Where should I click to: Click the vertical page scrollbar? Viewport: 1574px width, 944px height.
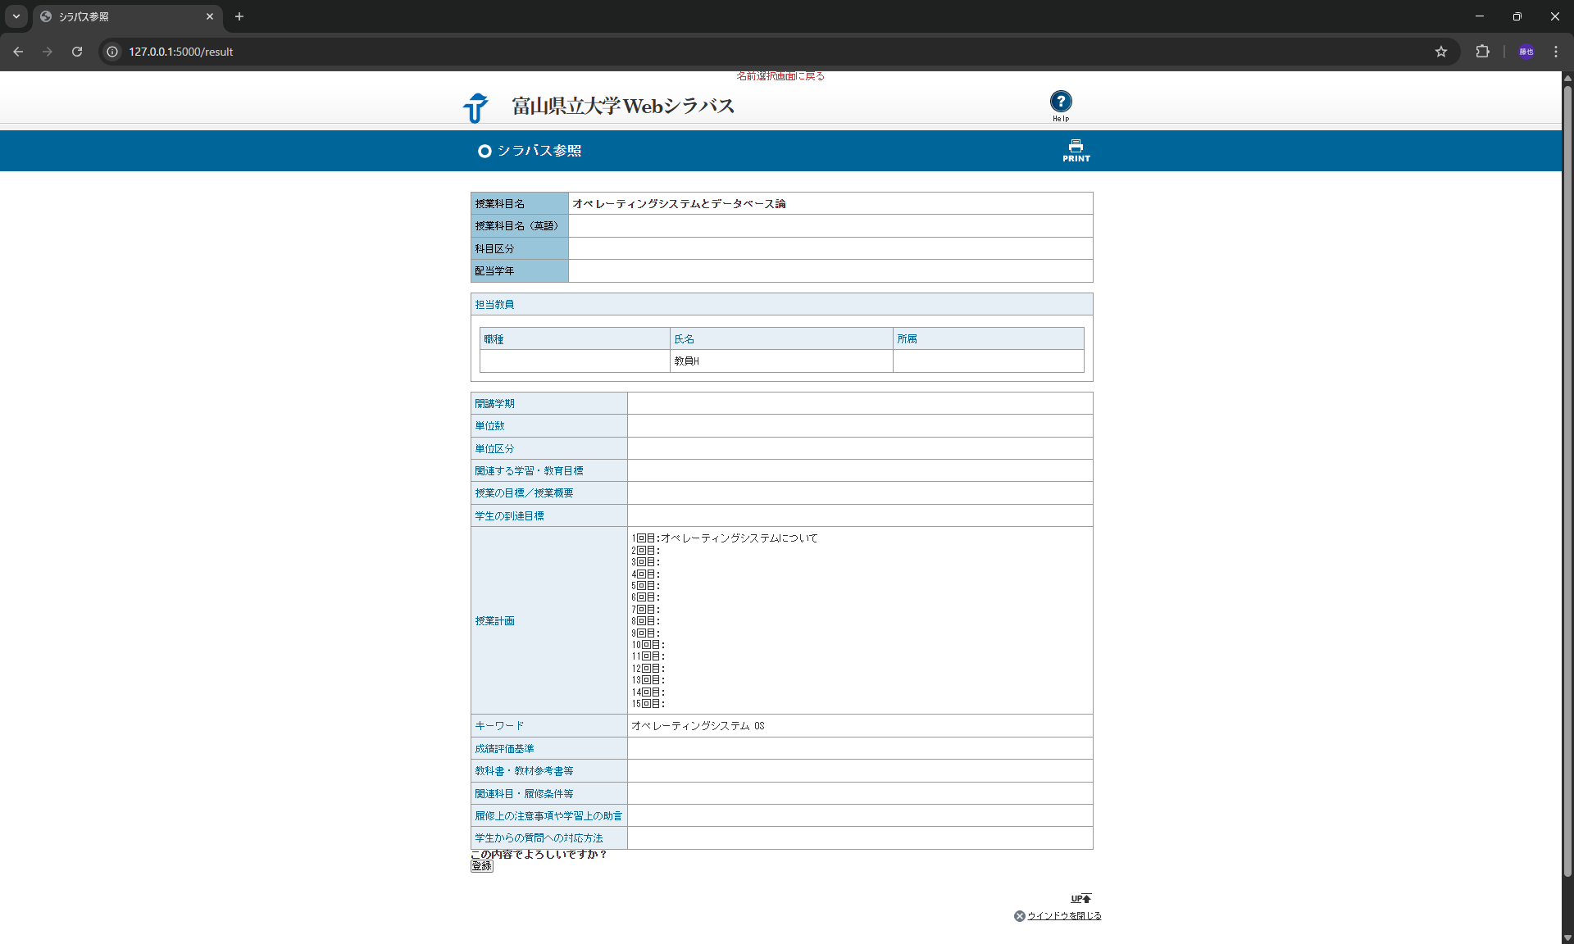pyautogui.click(x=1567, y=492)
